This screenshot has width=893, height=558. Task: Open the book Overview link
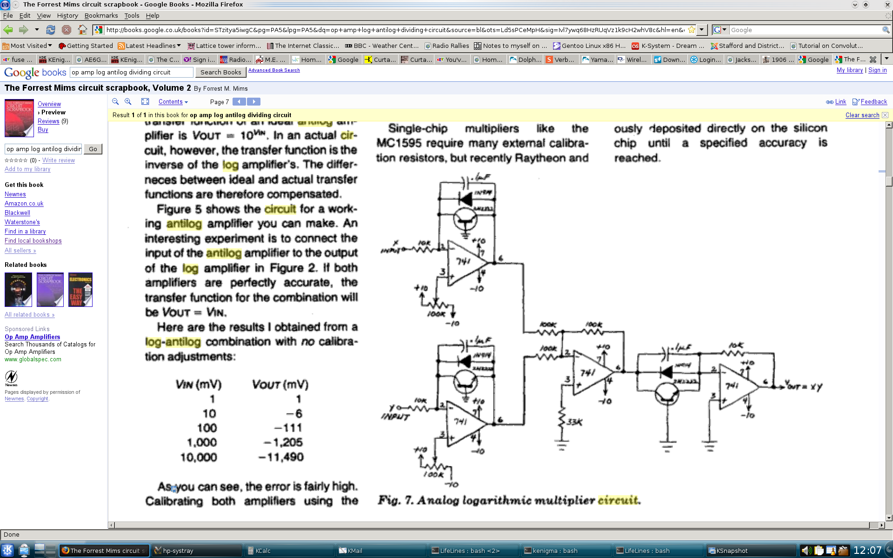pyautogui.click(x=49, y=104)
